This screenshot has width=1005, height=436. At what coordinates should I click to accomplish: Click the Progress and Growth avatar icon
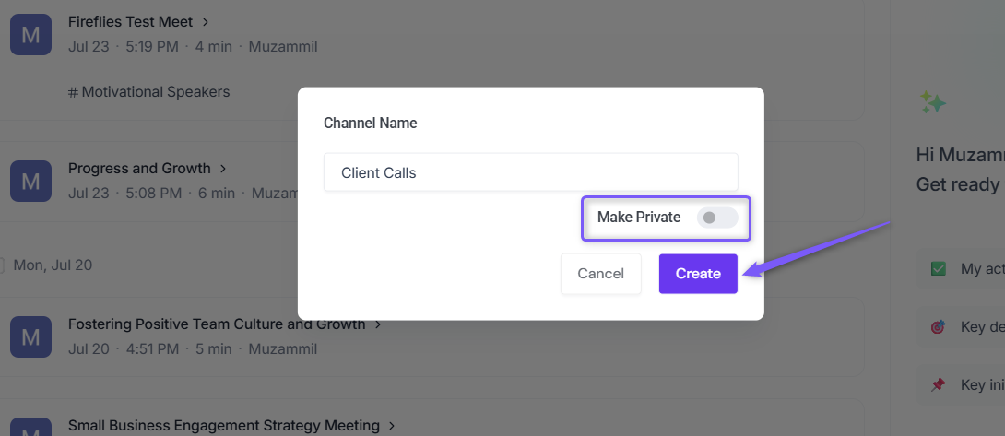30,181
